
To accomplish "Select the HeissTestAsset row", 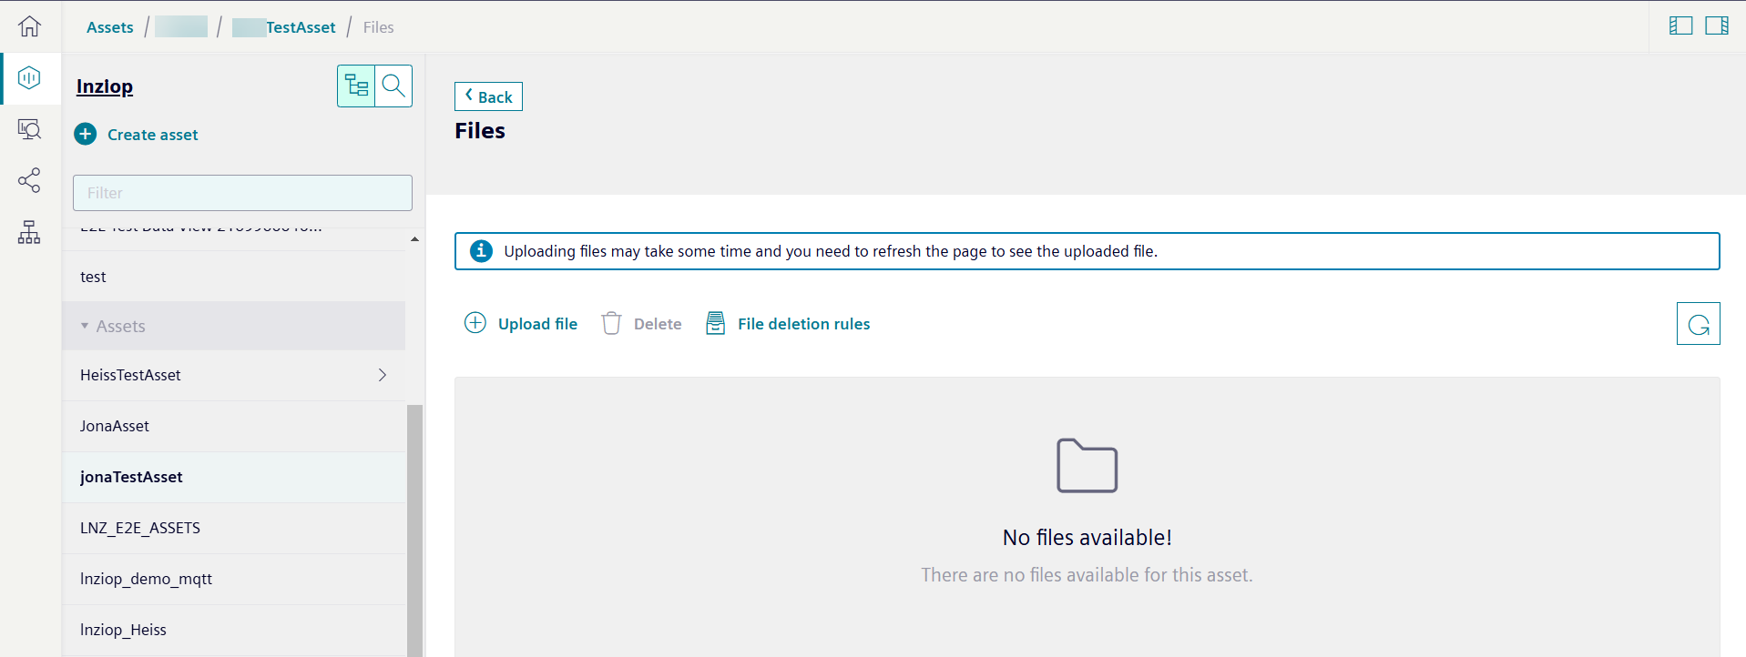I will coord(233,375).
